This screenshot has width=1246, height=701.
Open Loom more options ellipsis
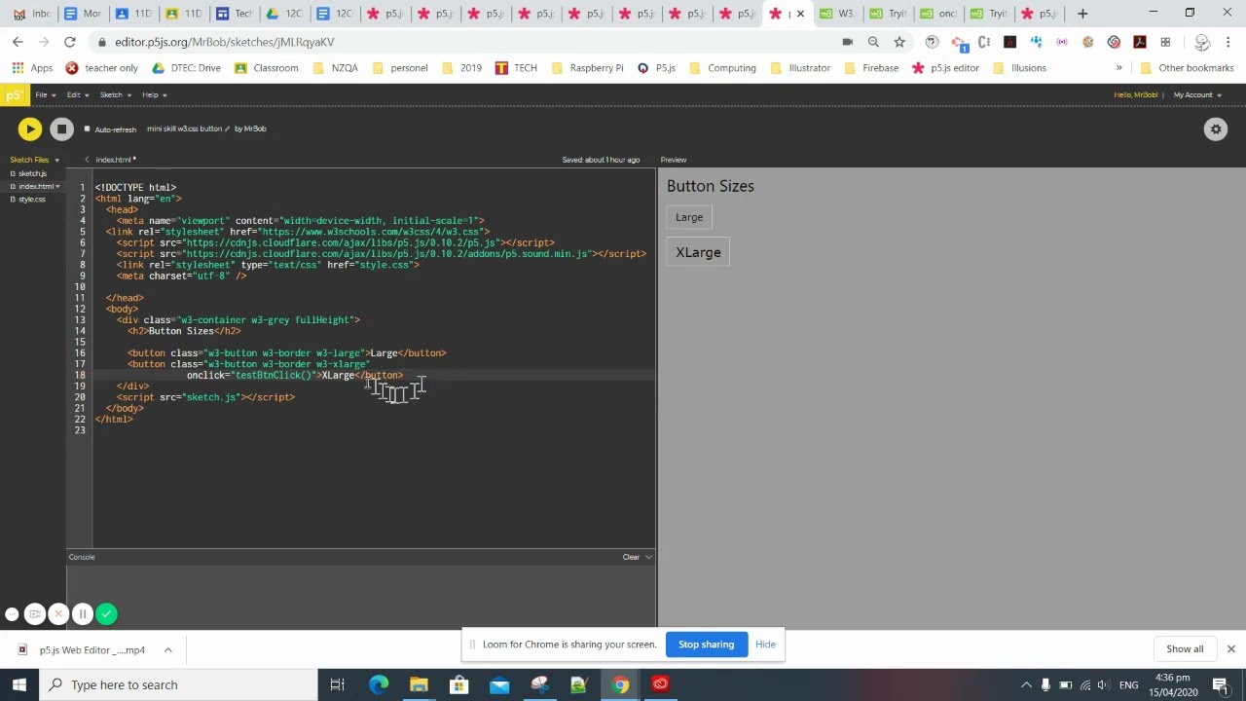click(12, 614)
